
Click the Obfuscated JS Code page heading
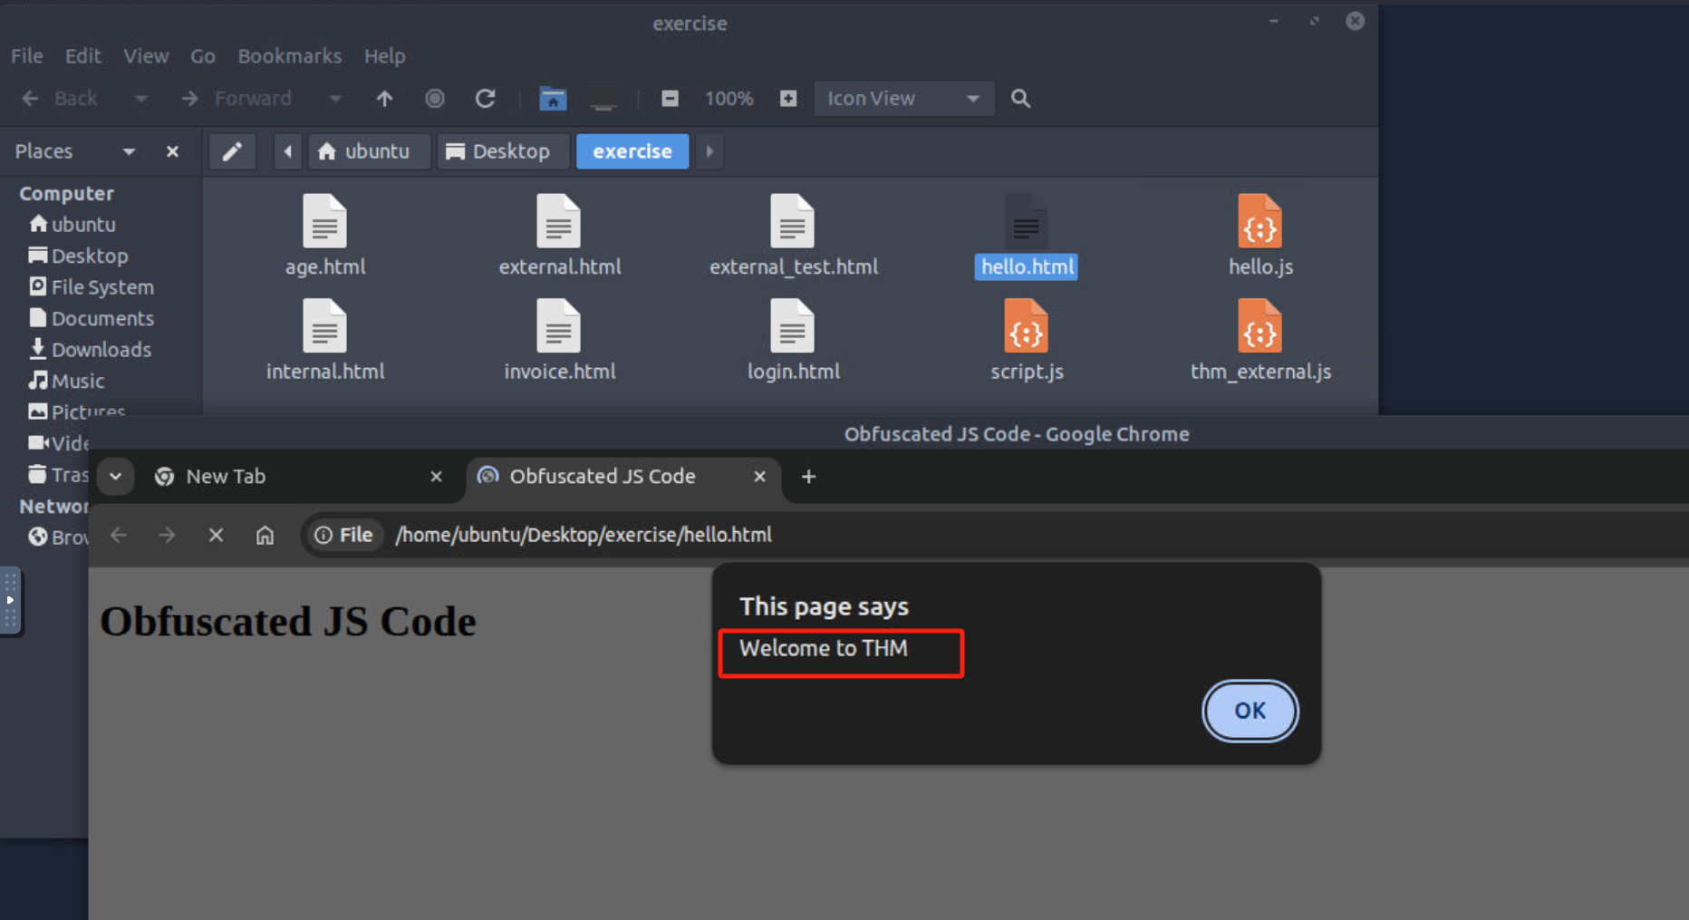(288, 622)
